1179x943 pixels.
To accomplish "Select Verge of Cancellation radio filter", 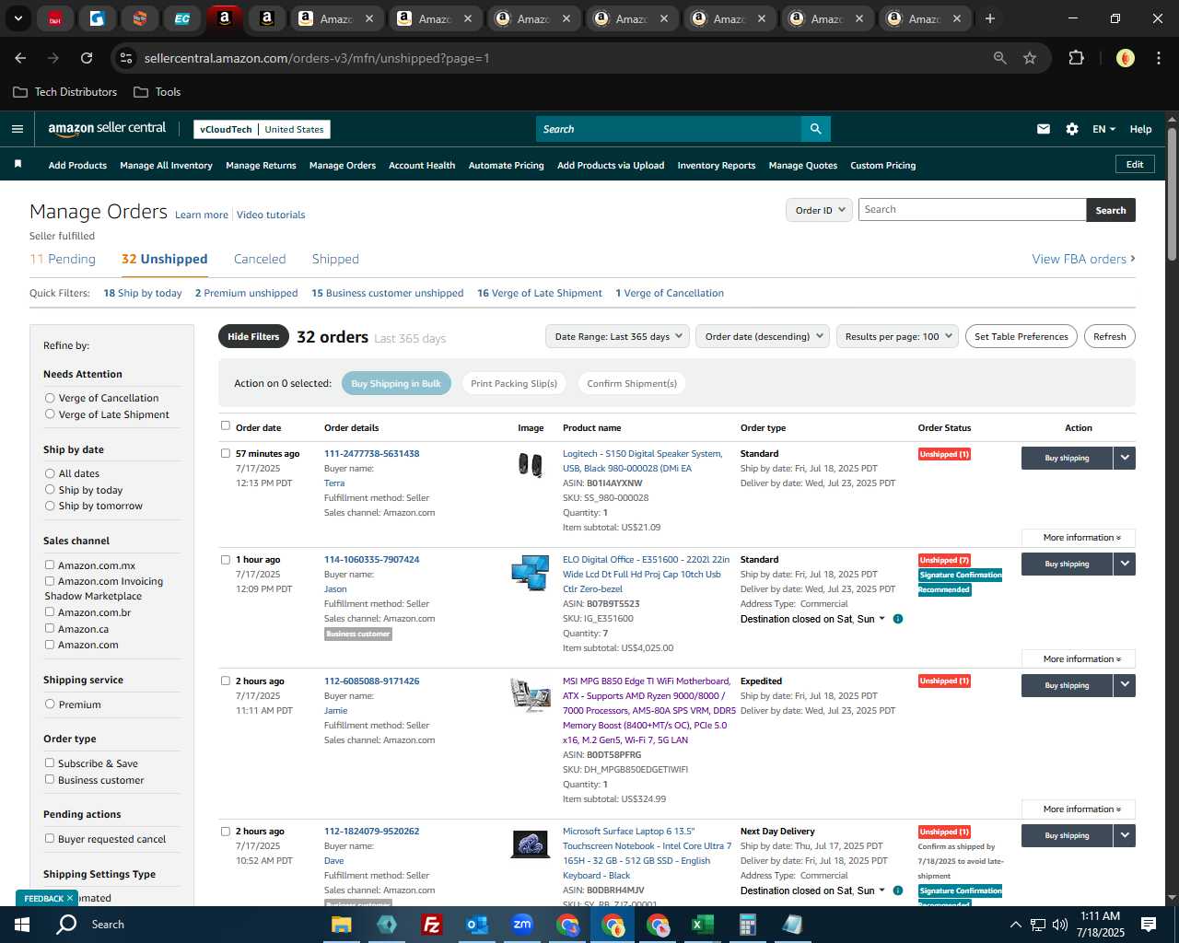I will 50,398.
